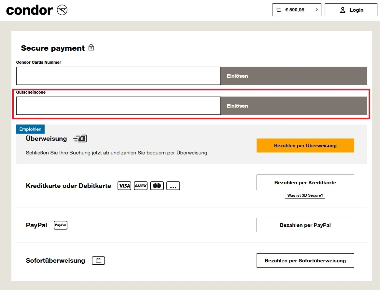The height and width of the screenshot is (290, 380).
Task: Click the Login person icon
Action: pyautogui.click(x=343, y=10)
